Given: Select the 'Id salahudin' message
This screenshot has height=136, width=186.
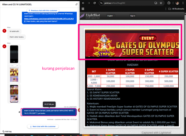Looking at the screenshot, I should pos(15,31).
